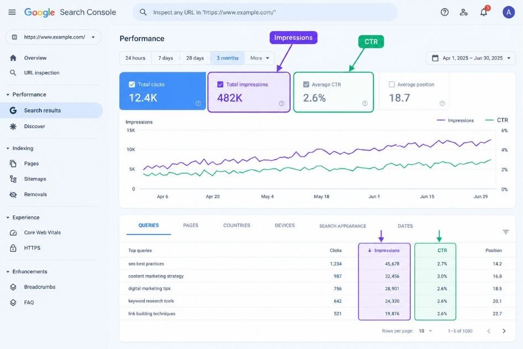
Task: Open the Rows per page dropdown
Action: (425, 331)
